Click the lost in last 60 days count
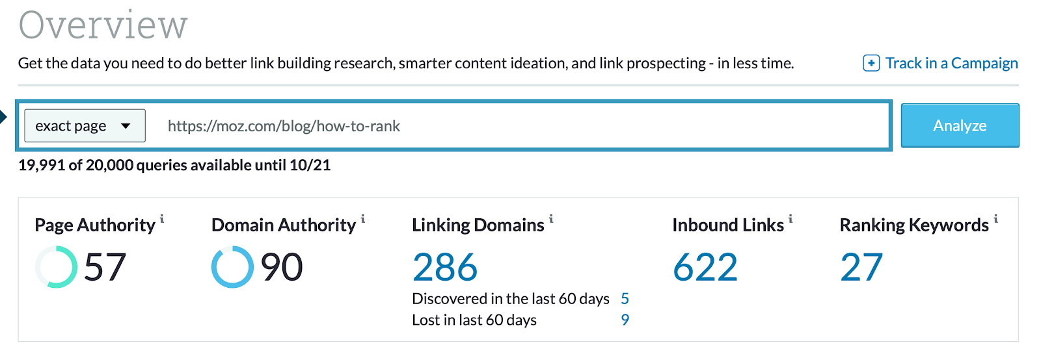This screenshot has height=358, width=1041. [625, 320]
